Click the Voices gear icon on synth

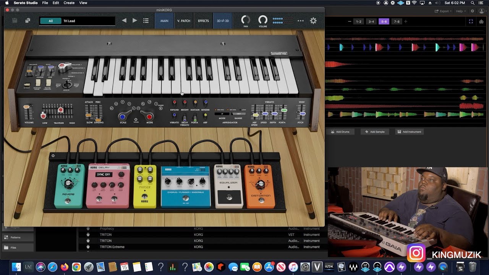(x=136, y=119)
